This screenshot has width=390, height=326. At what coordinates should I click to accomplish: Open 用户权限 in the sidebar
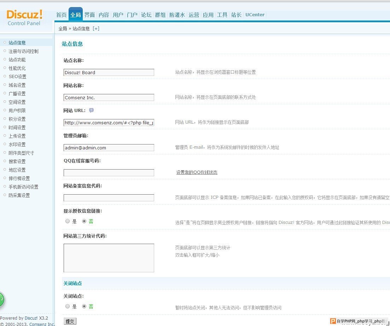click(17, 111)
